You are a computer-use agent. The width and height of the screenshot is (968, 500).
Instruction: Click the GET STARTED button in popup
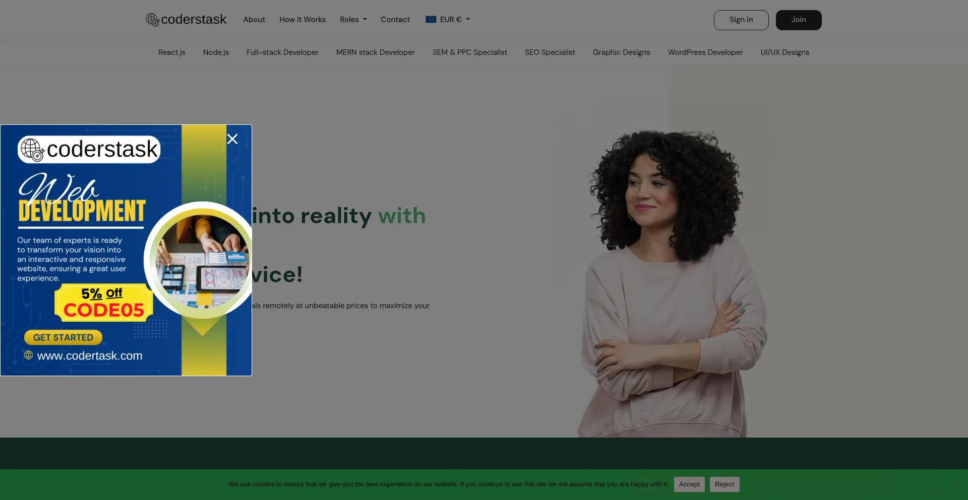(x=63, y=337)
